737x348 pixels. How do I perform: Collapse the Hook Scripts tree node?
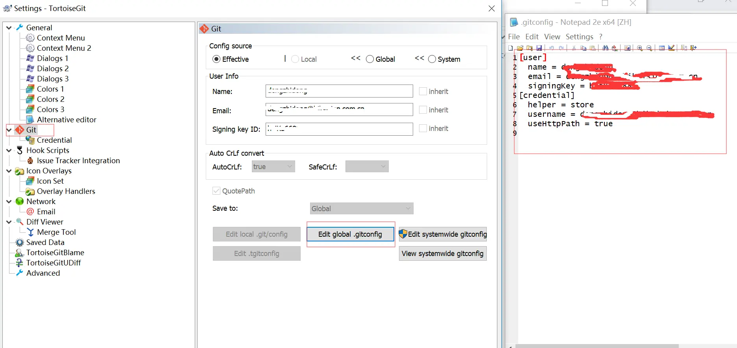[x=9, y=150]
